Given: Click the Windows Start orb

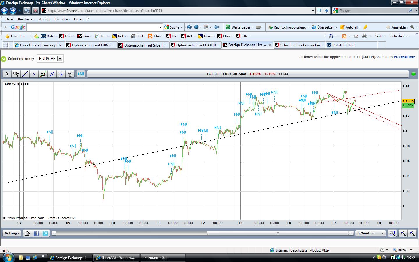Looking at the screenshot, I should pos(8,257).
